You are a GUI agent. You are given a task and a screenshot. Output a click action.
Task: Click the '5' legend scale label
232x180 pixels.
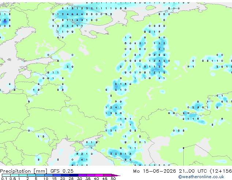(x=36, y=179)
